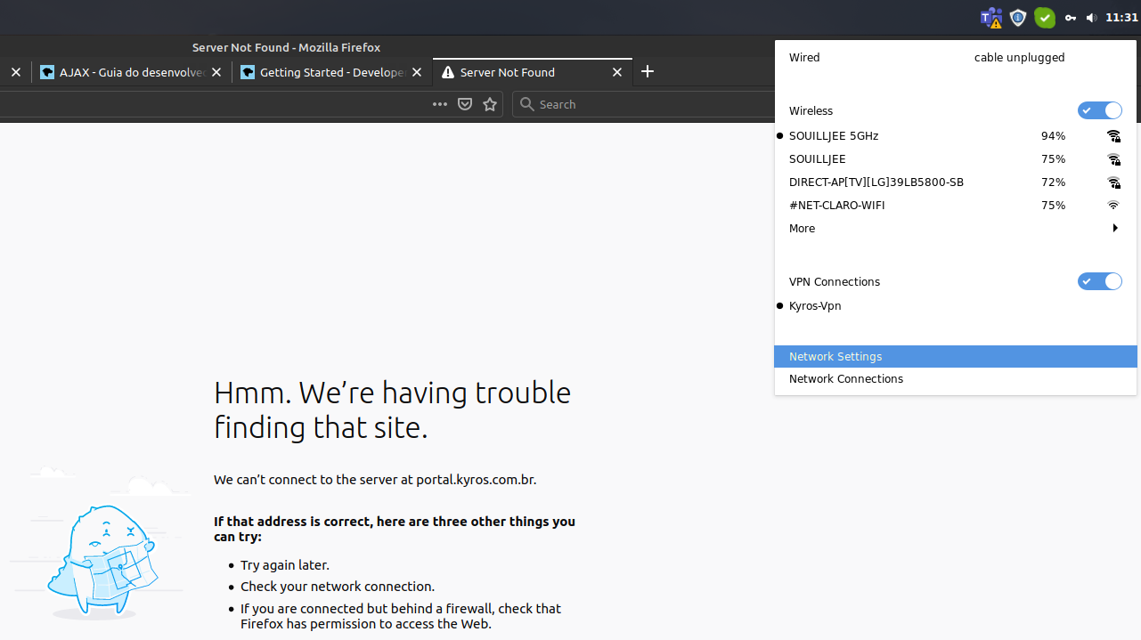The image size is (1141, 640).
Task: Toggle the VPN Connections switch
Action: [1099, 281]
